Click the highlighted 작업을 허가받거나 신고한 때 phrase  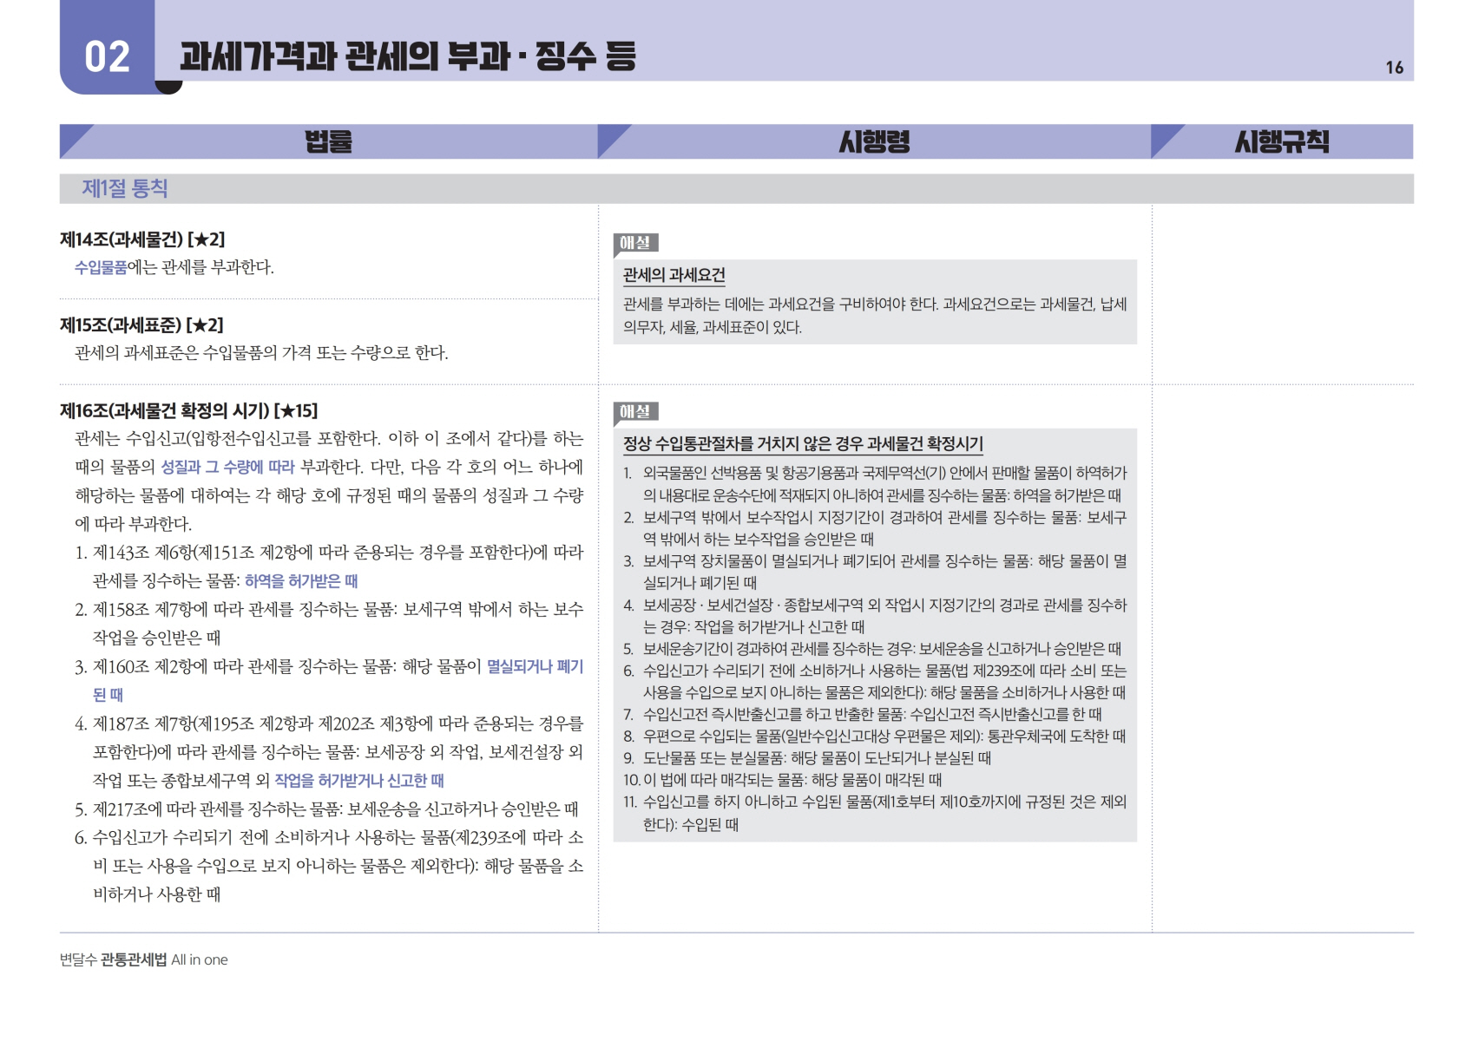pyautogui.click(x=359, y=780)
